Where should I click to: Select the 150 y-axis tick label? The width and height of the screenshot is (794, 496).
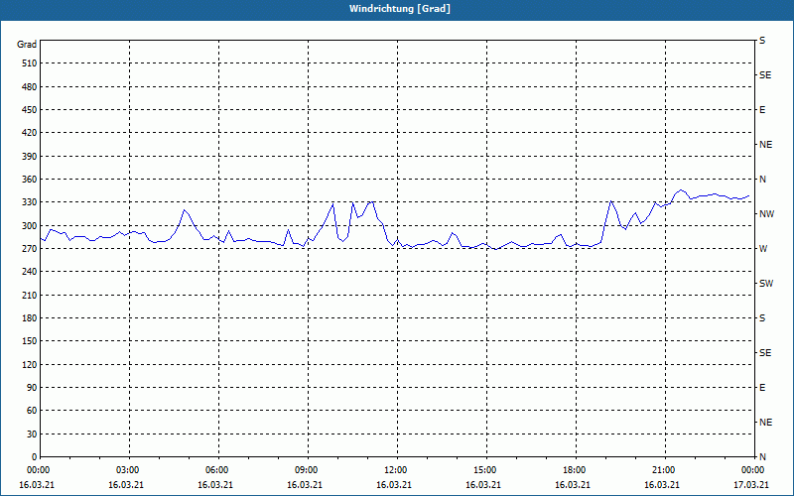point(30,341)
